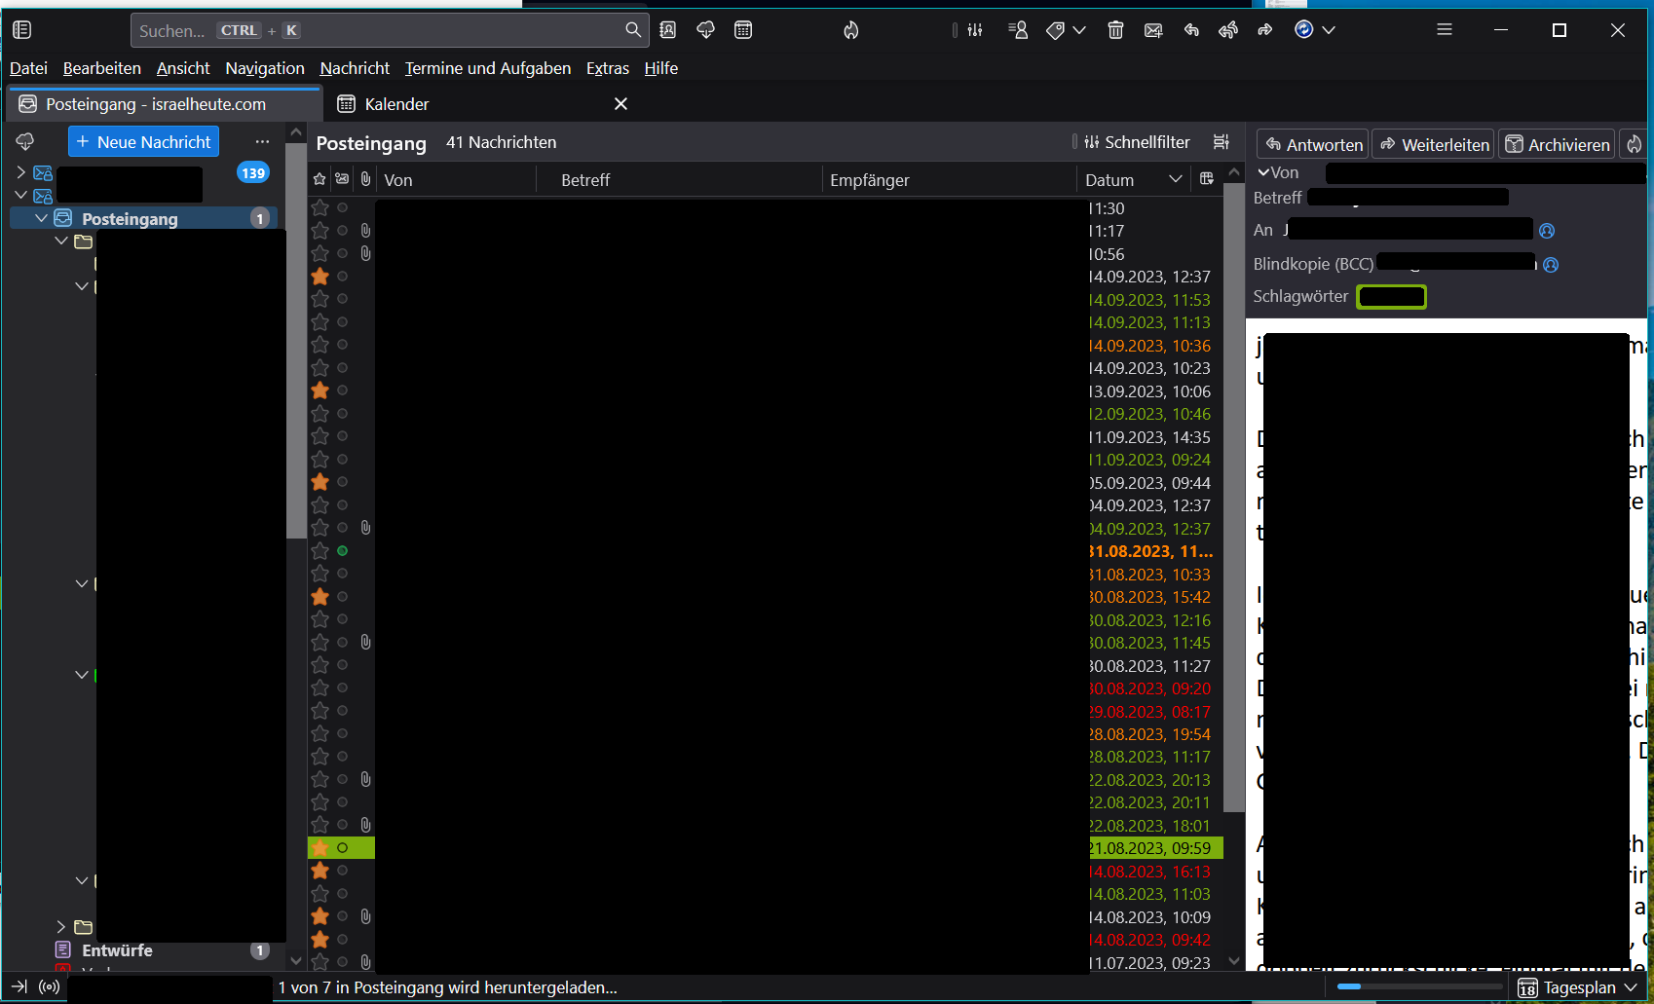Open the hamburger application menu
Viewport: 1654px width, 1004px height.
pyautogui.click(x=1444, y=30)
